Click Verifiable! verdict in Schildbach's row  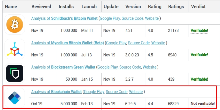pyautogui.click(x=199, y=30)
